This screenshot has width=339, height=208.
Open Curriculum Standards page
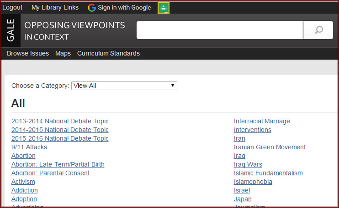point(108,53)
